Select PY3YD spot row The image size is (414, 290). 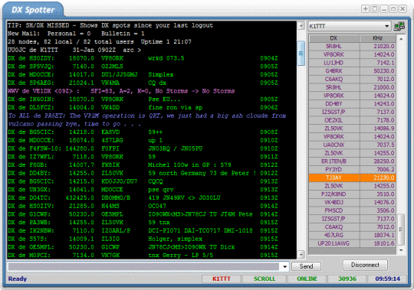(x=352, y=169)
